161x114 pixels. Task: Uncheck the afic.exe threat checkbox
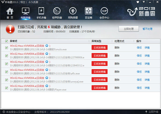tap(6, 72)
